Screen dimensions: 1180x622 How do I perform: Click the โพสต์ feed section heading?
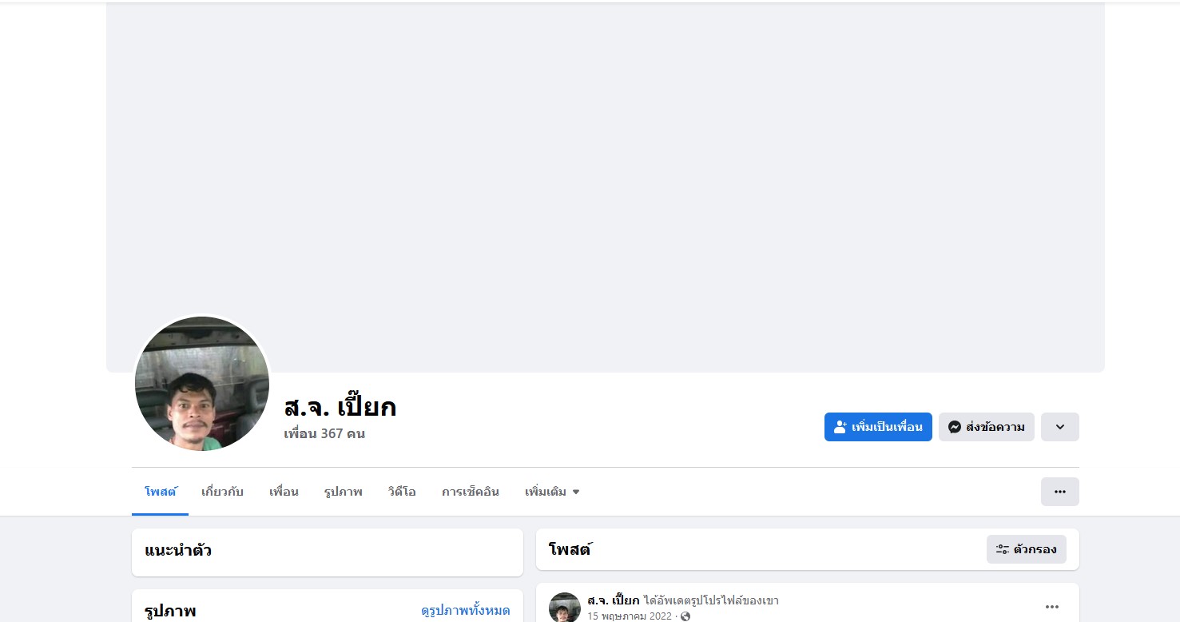[x=570, y=549]
